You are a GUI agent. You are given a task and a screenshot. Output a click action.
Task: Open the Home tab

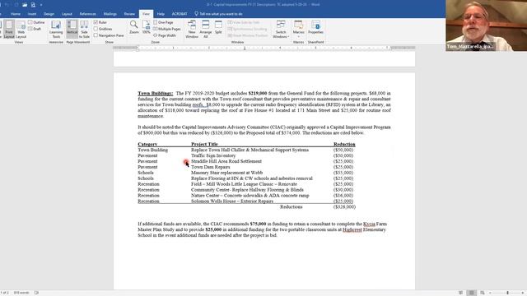click(16, 14)
